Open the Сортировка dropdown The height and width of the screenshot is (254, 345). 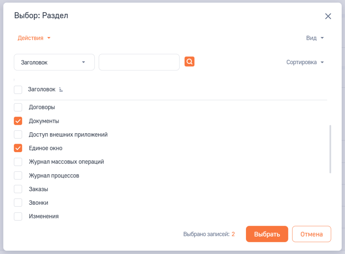[x=305, y=62]
